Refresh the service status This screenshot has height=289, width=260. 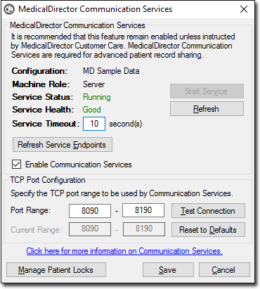tap(207, 109)
